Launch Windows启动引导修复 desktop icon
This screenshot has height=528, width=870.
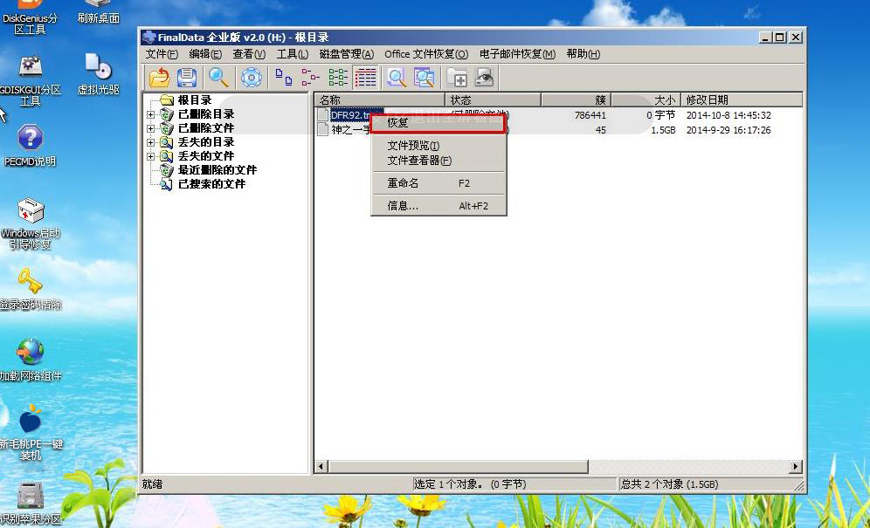[30, 223]
